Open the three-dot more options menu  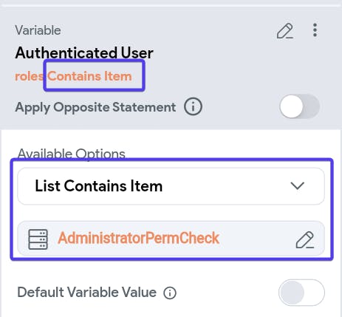pyautogui.click(x=315, y=30)
